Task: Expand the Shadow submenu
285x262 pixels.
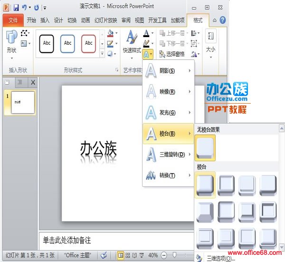Action: click(190, 70)
